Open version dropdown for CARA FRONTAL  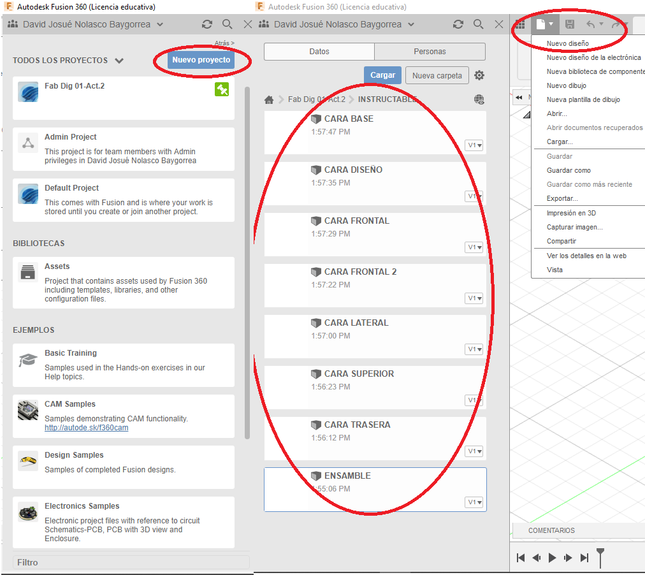click(x=474, y=247)
